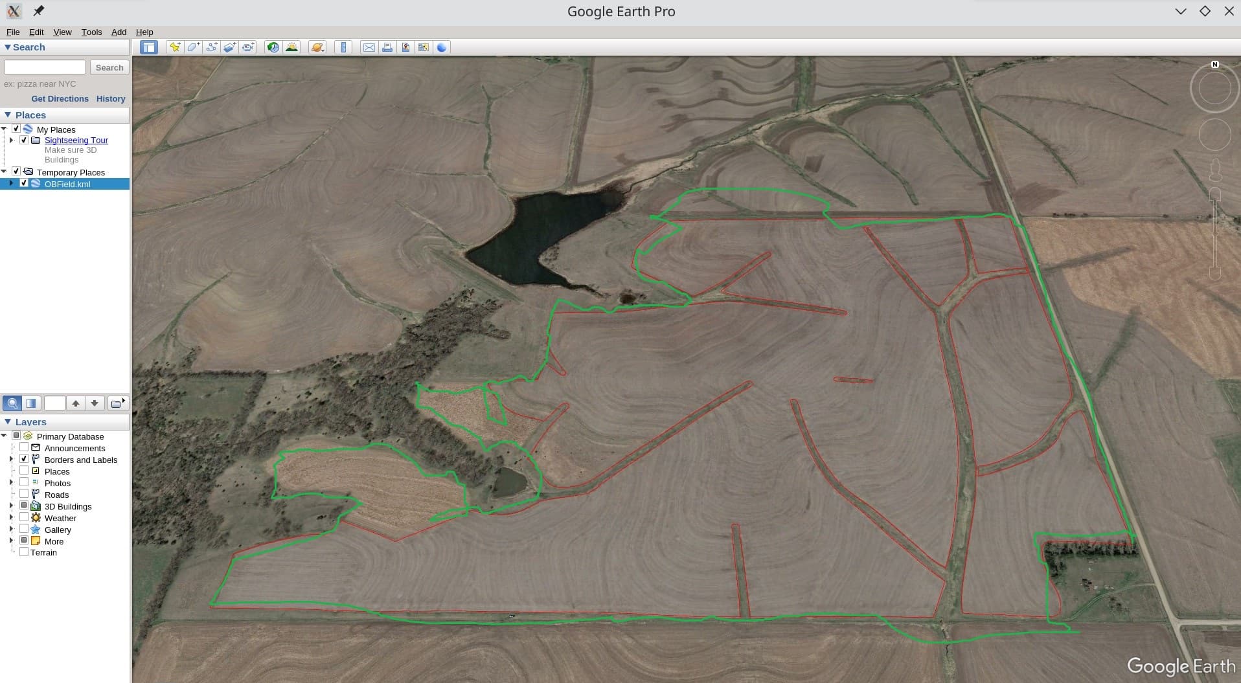Image resolution: width=1241 pixels, height=683 pixels.
Task: Collapse the Search panel header
Action: point(8,47)
